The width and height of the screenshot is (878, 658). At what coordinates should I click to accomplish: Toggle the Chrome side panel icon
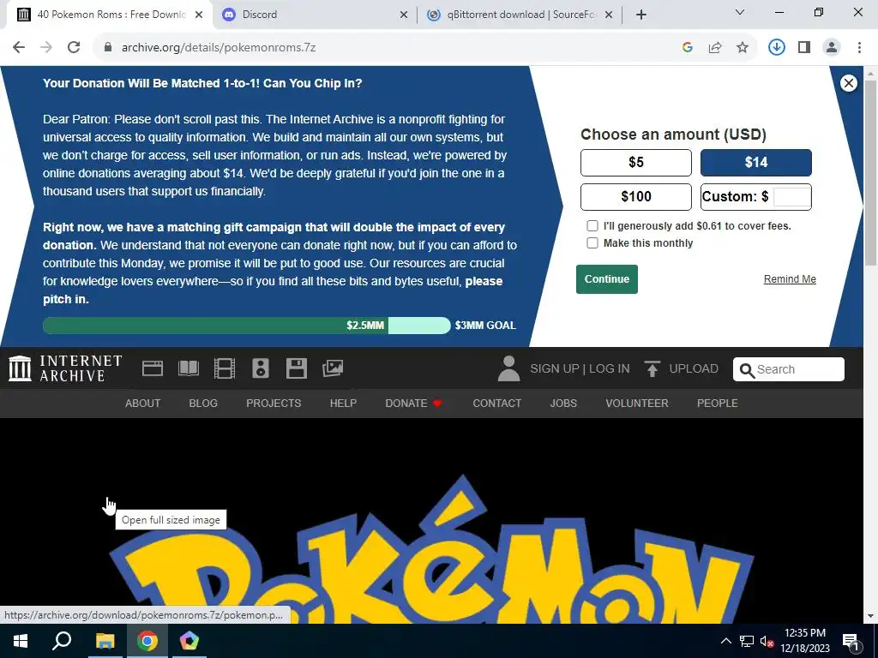click(804, 48)
